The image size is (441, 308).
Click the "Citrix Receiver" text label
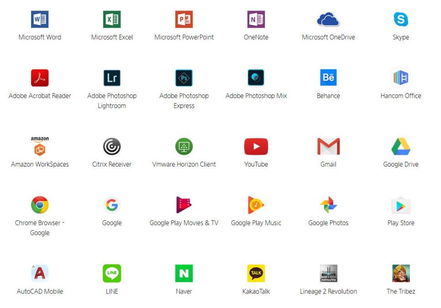pos(112,164)
